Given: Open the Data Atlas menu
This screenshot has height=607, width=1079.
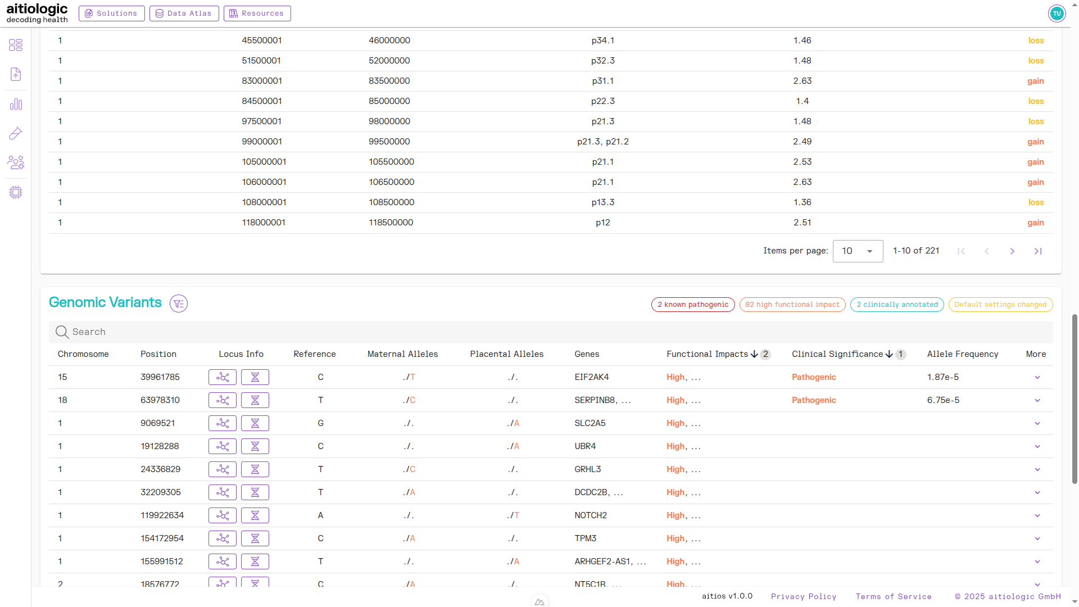Looking at the screenshot, I should [184, 13].
